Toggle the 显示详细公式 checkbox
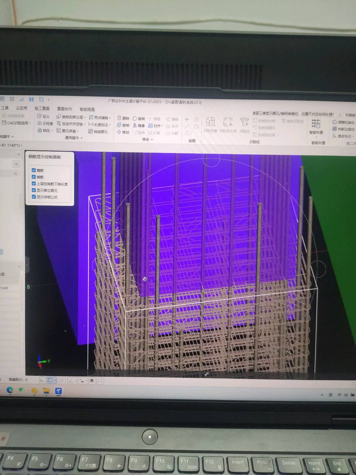The height and width of the screenshot is (475, 356). coord(34,197)
